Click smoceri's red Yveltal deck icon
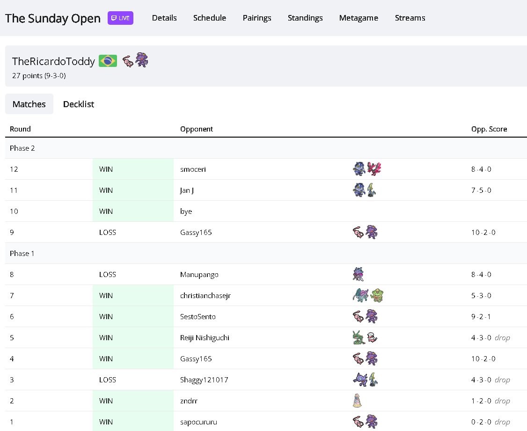The height and width of the screenshot is (431, 527). (374, 169)
